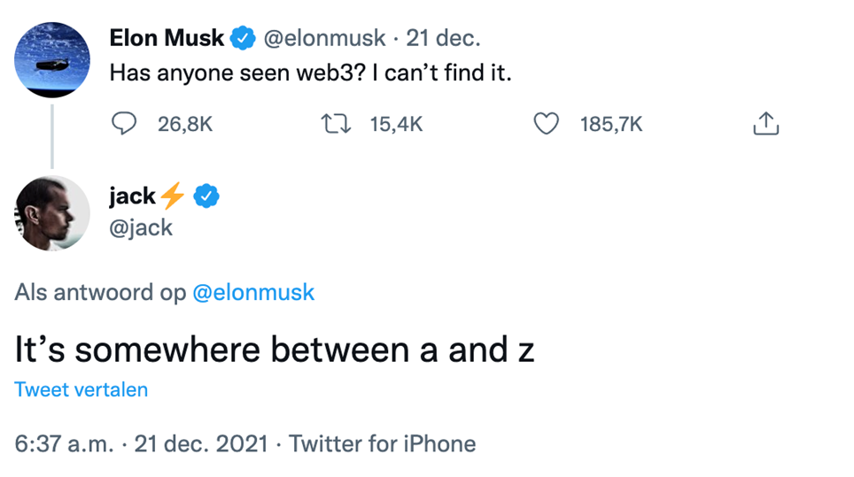Click Elon Musk's blue verified badge

point(242,38)
